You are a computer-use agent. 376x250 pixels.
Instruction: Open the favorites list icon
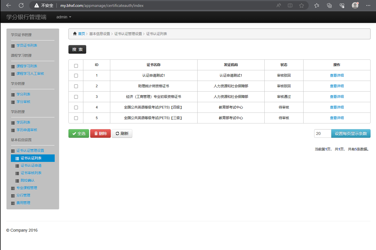317,5
